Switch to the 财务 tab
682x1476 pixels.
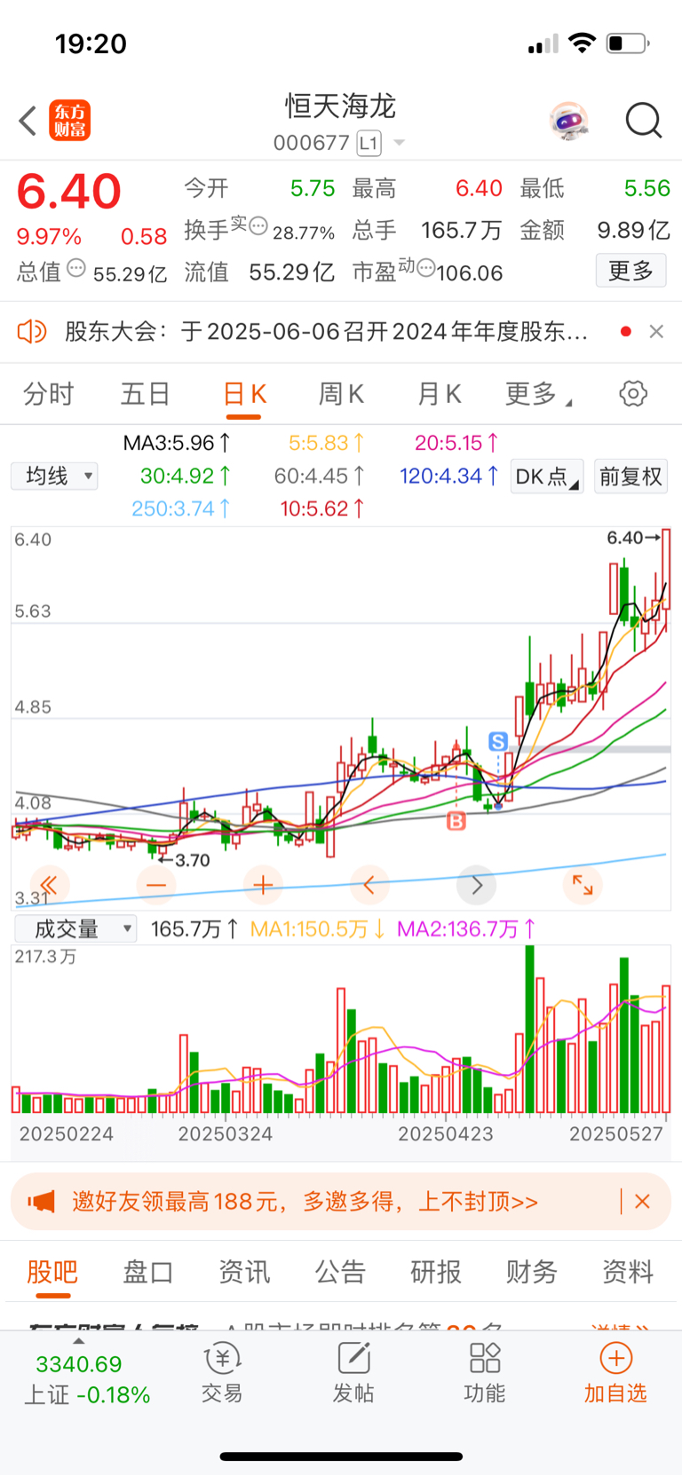tap(532, 1272)
